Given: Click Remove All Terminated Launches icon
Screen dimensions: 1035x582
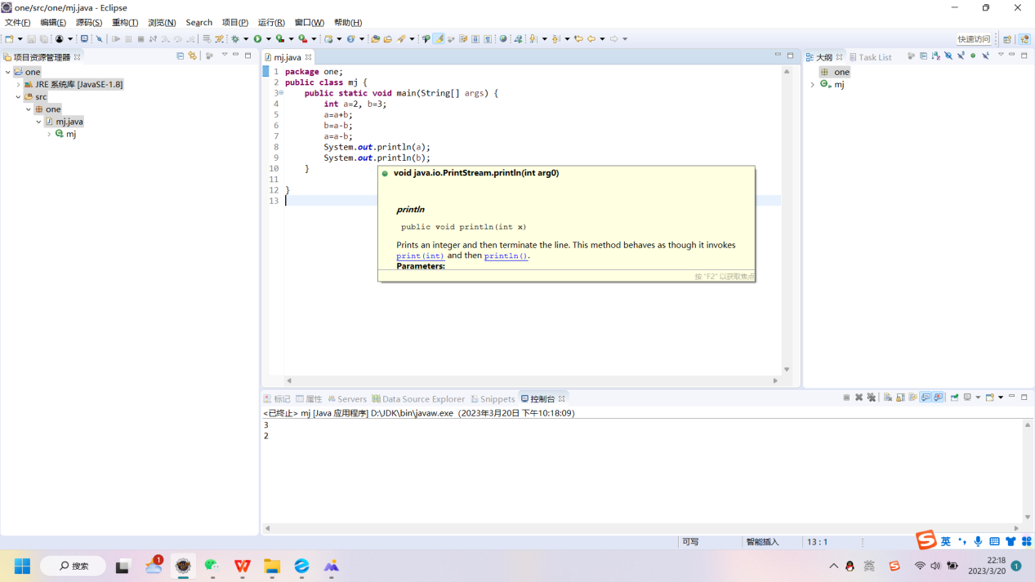Looking at the screenshot, I should pos(872,398).
